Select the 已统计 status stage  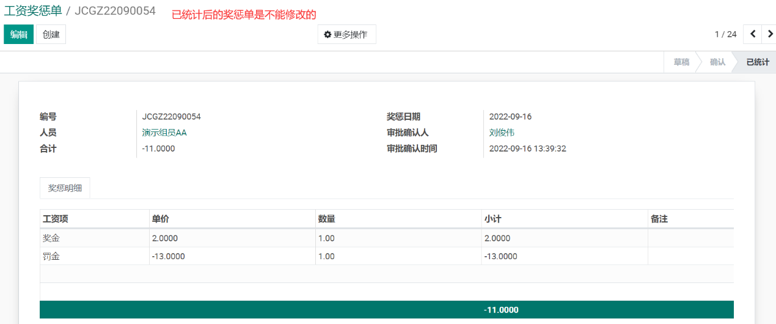click(757, 62)
